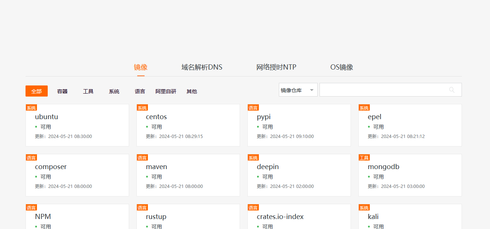Open the deepin mirror card
This screenshot has height=229, width=490.
tap(299, 175)
